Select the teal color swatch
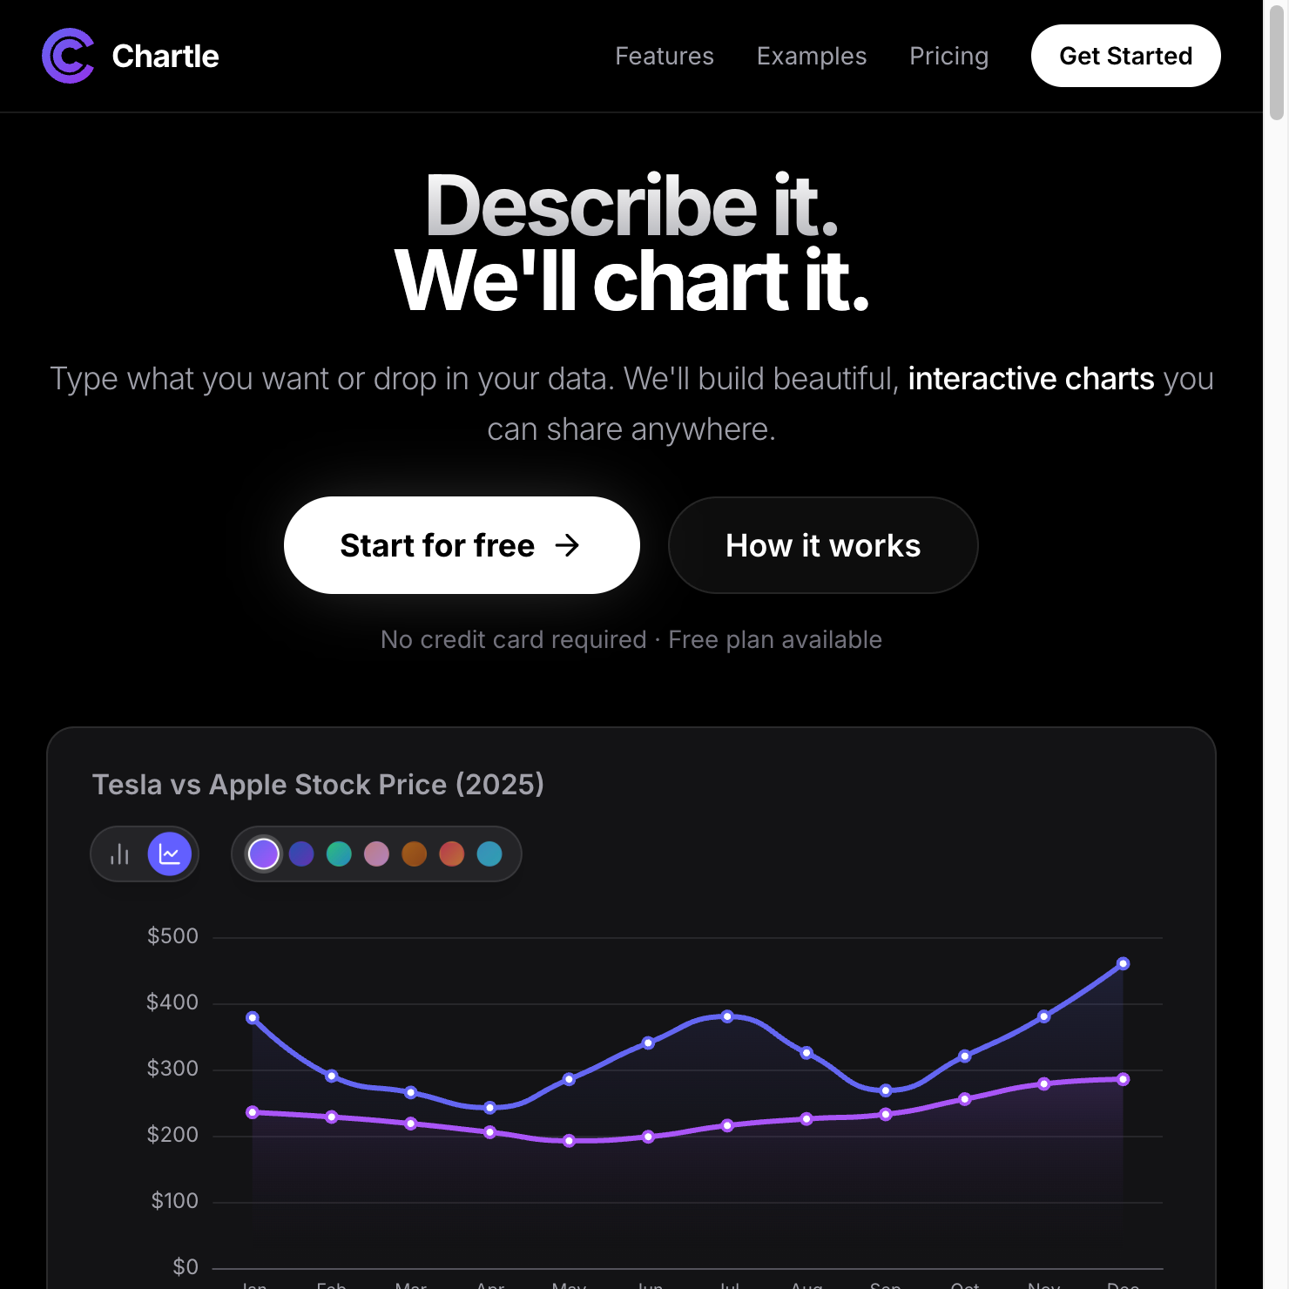Viewport: 1289px width, 1289px height. click(x=339, y=854)
